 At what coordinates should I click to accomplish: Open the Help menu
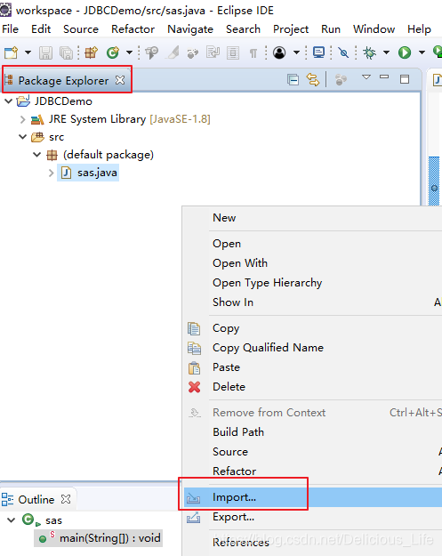tap(419, 29)
